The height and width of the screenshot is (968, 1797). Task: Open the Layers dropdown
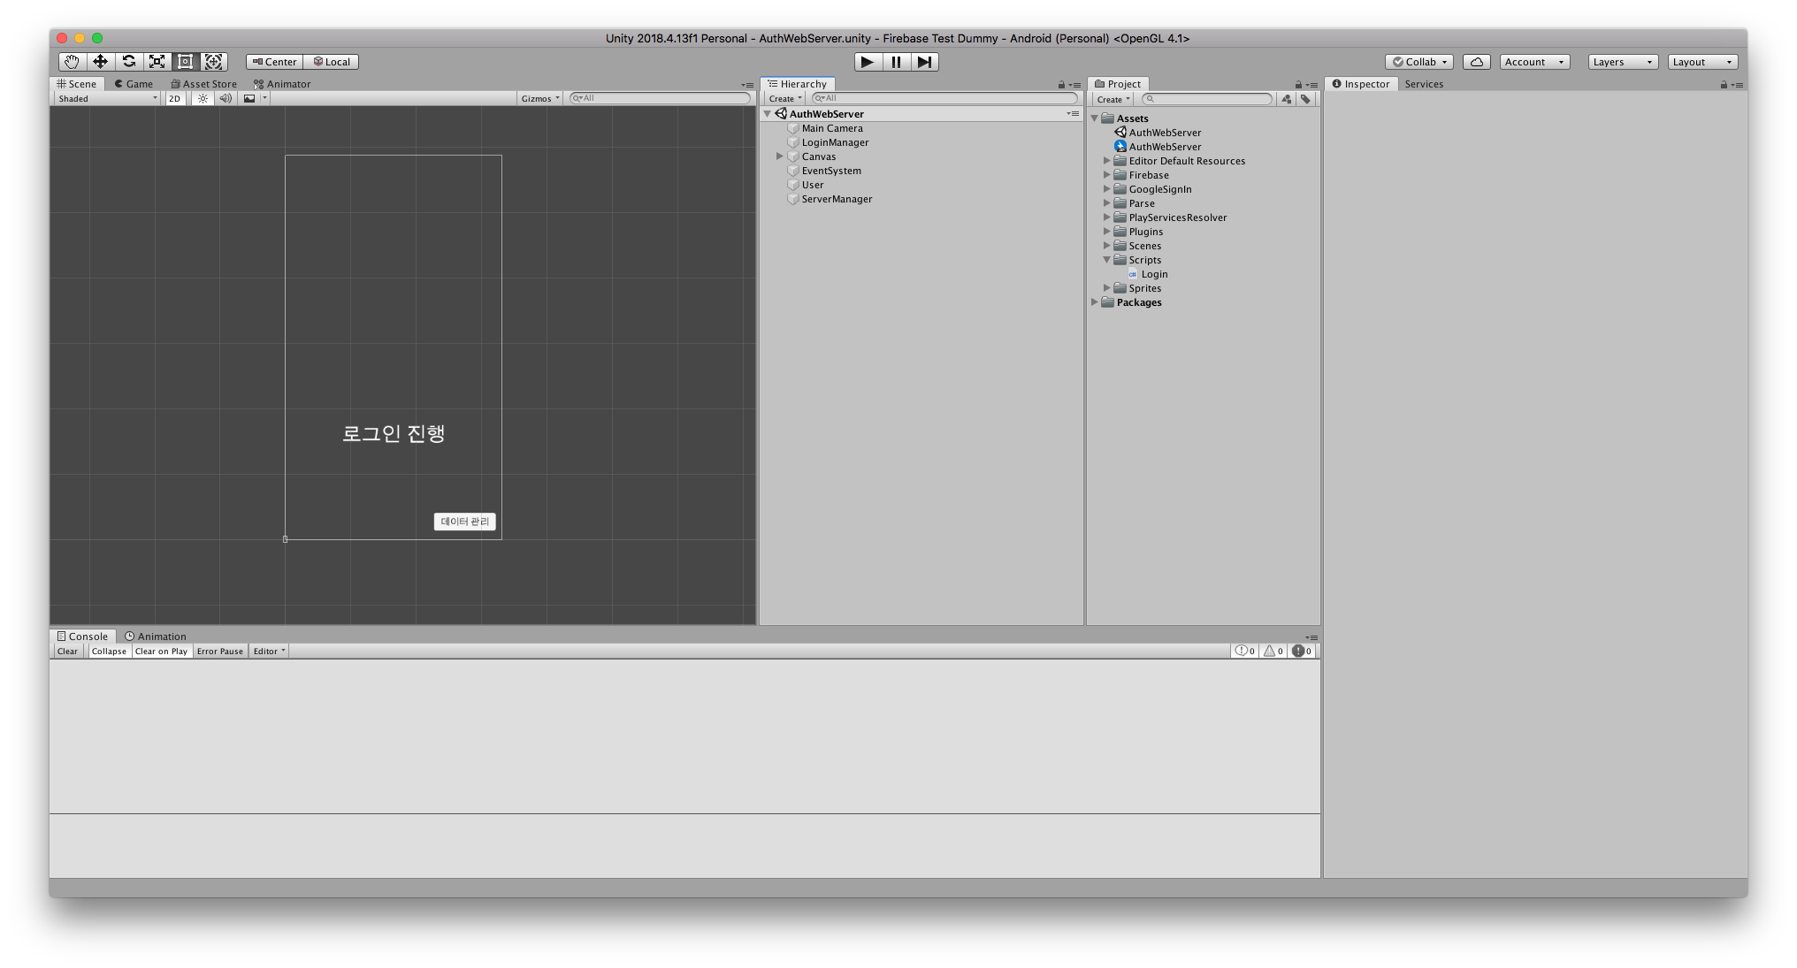click(x=1622, y=62)
